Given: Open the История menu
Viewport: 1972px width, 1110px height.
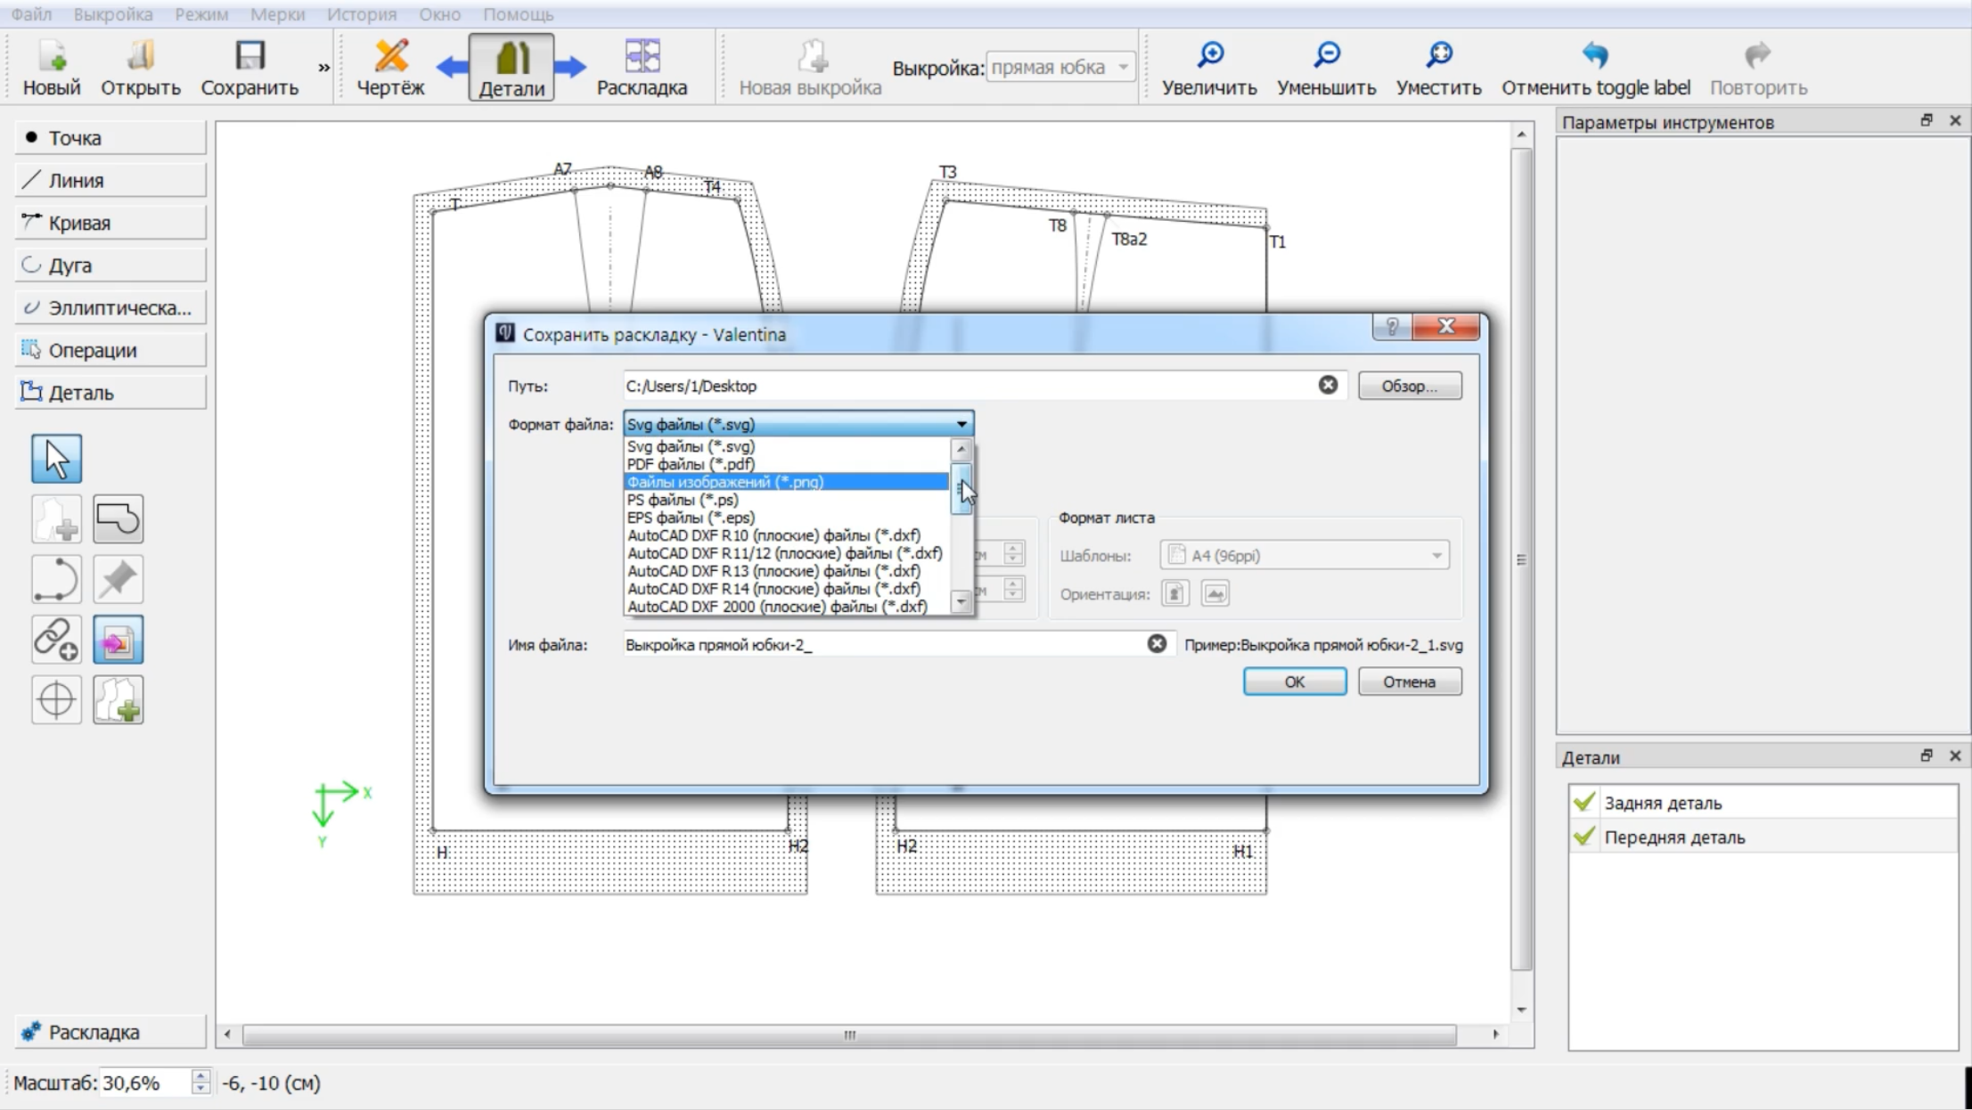Looking at the screenshot, I should [362, 14].
